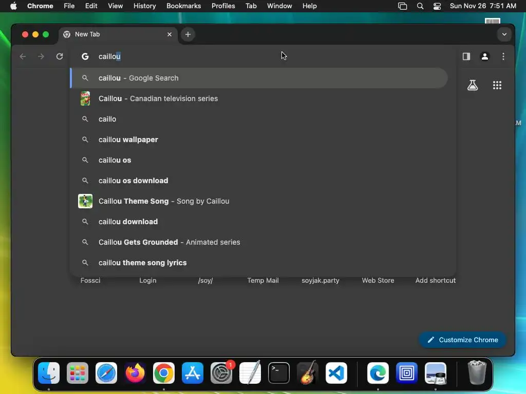Click Stage Manager icon in menu bar
526x394 pixels.
click(x=402, y=6)
